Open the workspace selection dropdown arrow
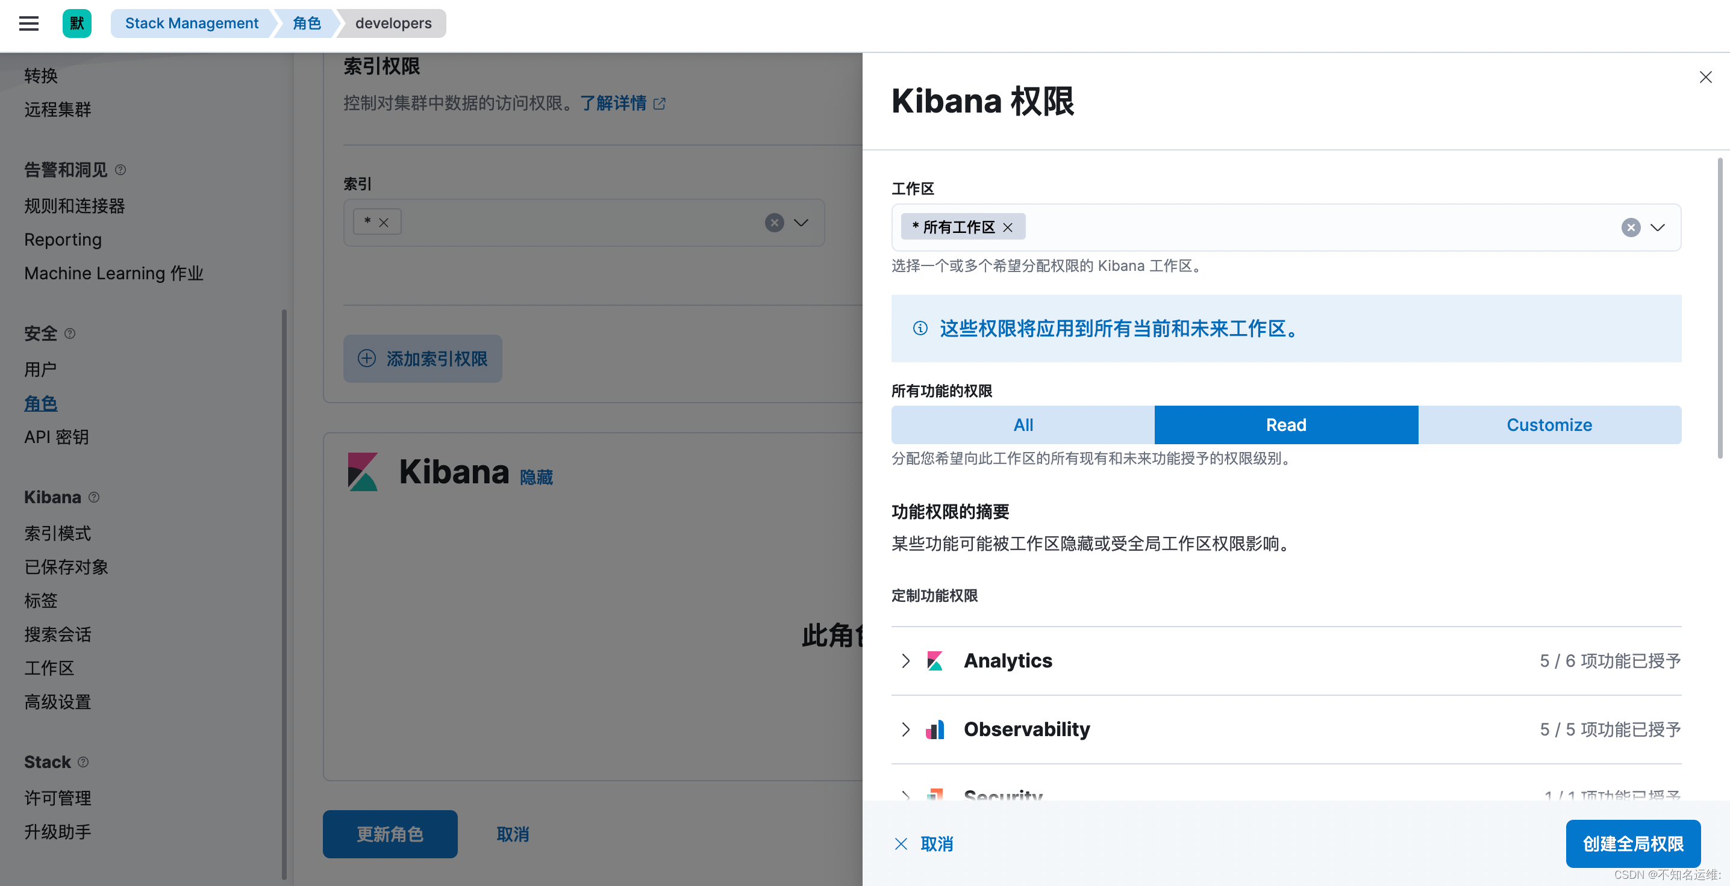This screenshot has height=886, width=1730. tap(1658, 228)
